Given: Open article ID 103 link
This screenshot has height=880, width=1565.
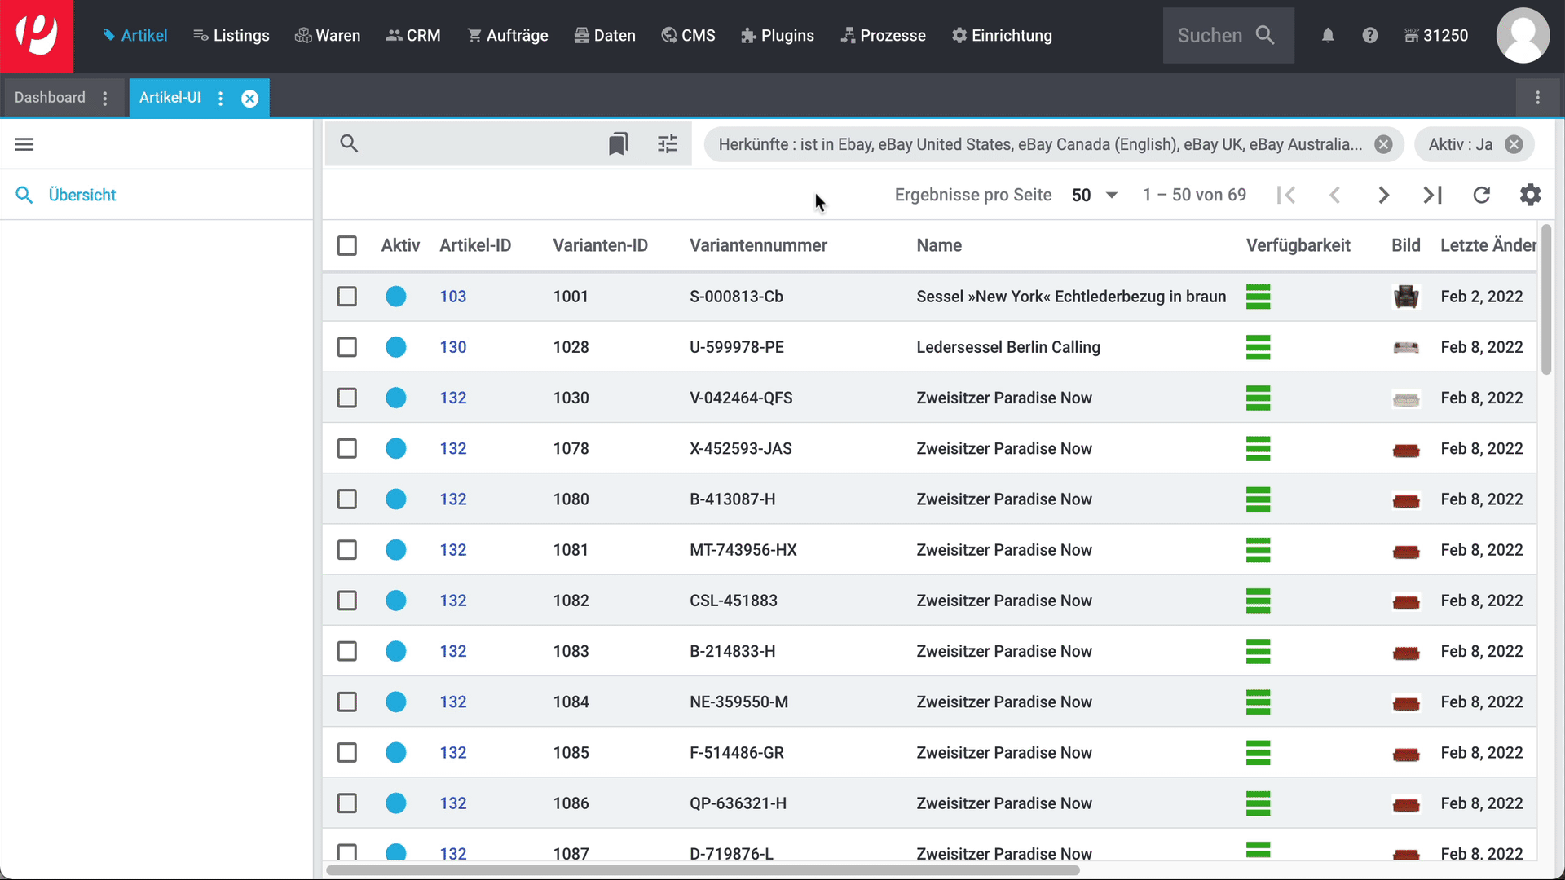Looking at the screenshot, I should pyautogui.click(x=453, y=297).
